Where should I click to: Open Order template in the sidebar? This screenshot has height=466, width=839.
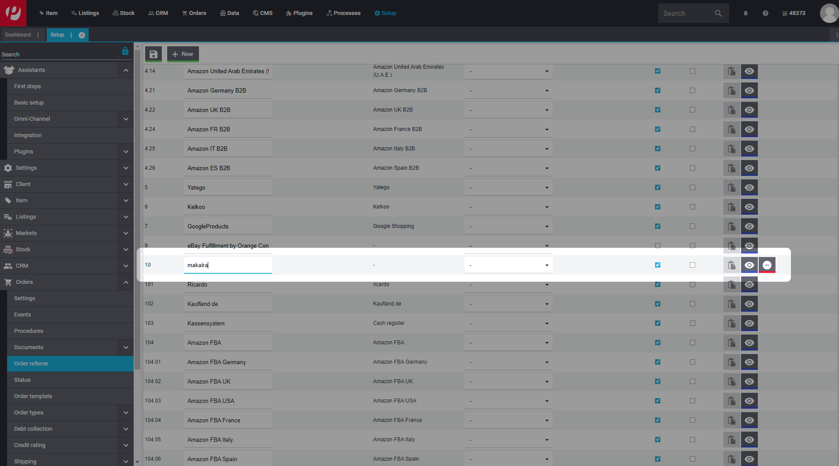tap(70, 396)
